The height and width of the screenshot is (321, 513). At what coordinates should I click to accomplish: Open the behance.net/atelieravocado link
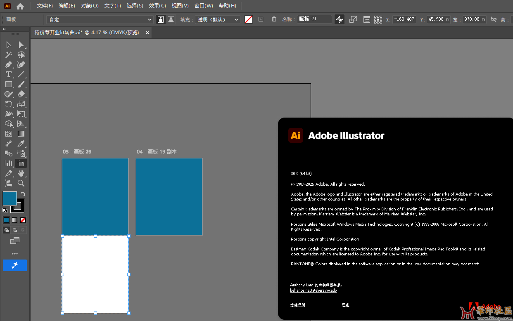pyautogui.click(x=313, y=290)
